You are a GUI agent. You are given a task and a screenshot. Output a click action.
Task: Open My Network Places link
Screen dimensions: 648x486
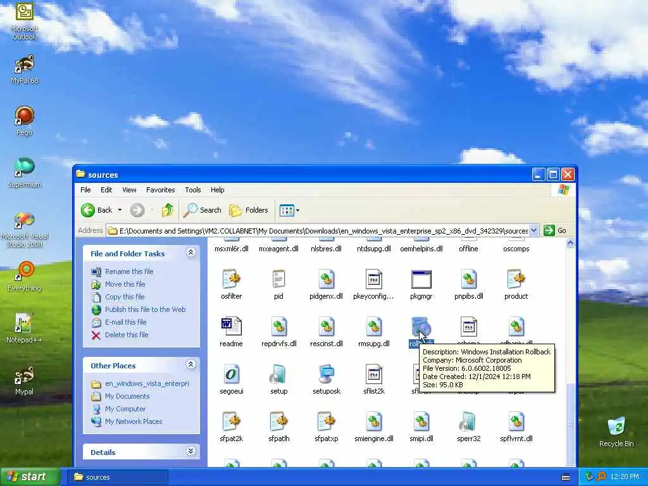[134, 421]
